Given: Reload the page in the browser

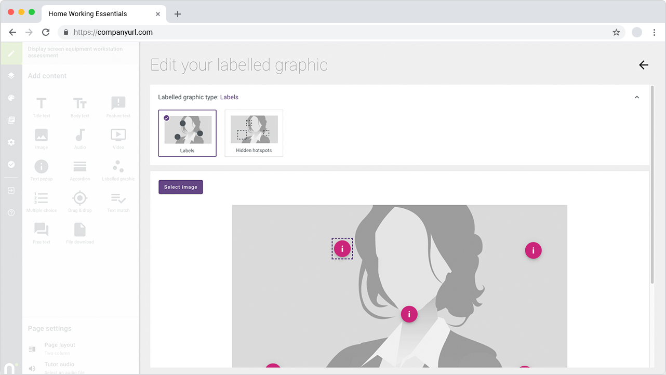Looking at the screenshot, I should tap(46, 32).
